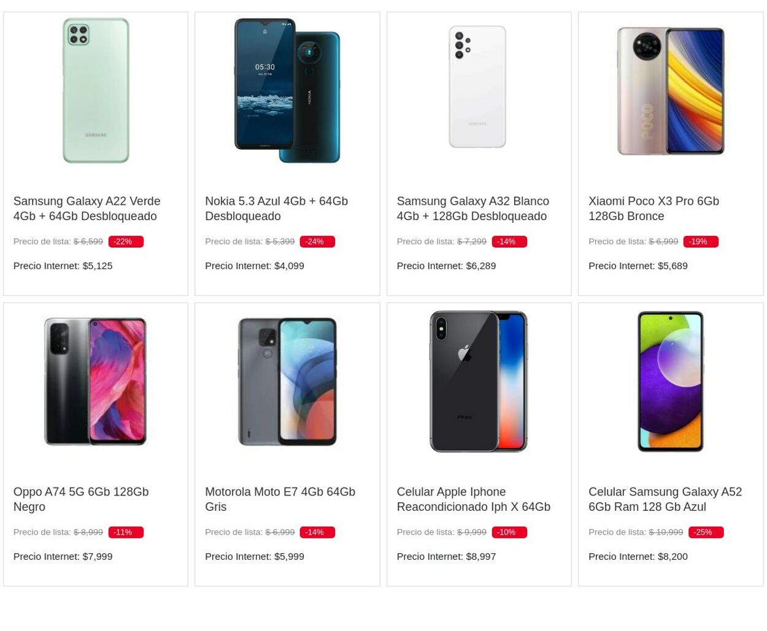Click the Motorola Moto E7 gray phone image
767x631 pixels.
coord(287,381)
